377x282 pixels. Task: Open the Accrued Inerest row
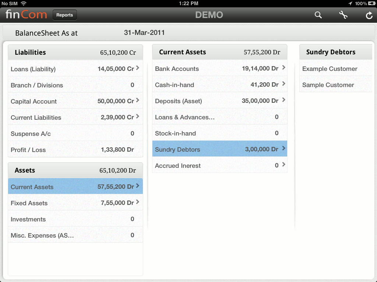click(219, 166)
